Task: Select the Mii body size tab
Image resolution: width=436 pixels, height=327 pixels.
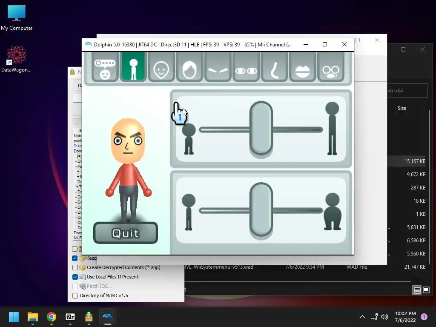Action: (133, 67)
